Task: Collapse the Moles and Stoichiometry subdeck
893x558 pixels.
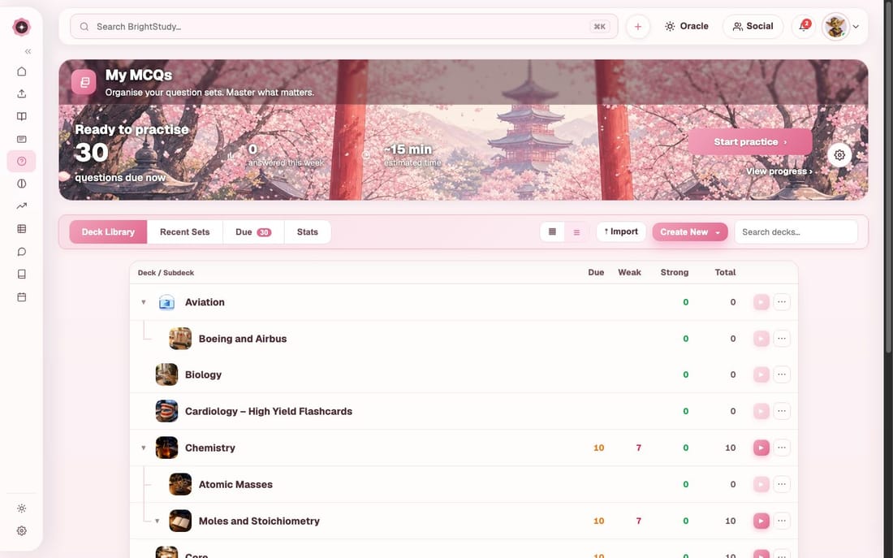Action: coord(157,521)
